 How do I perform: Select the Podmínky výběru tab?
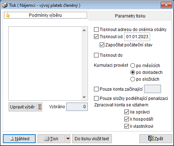[x=45, y=15]
